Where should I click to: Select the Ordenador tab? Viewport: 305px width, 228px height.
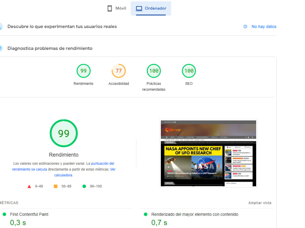[x=151, y=8]
